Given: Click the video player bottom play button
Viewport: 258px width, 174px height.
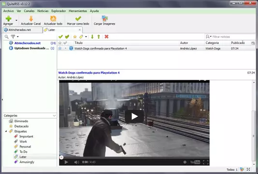Looking at the screenshot, I should pyautogui.click(x=66, y=162).
